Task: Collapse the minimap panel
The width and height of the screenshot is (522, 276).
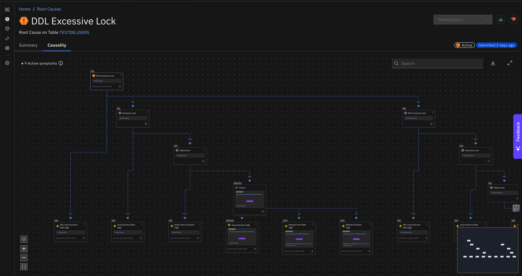Action: [516, 208]
